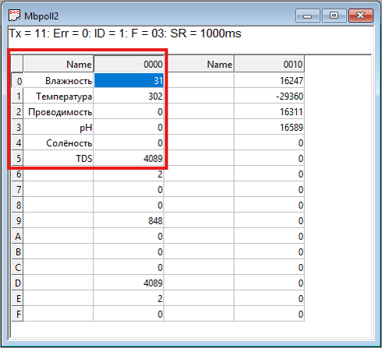Click the Mbpoll2 document icon in title bar
This screenshot has height=348, width=382.
(x=14, y=16)
